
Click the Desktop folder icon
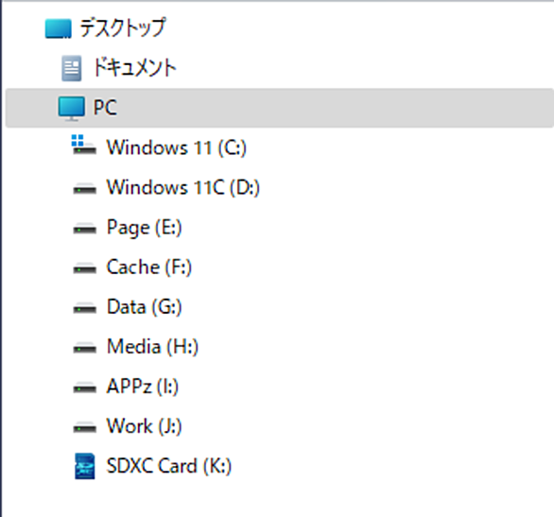tap(59, 28)
